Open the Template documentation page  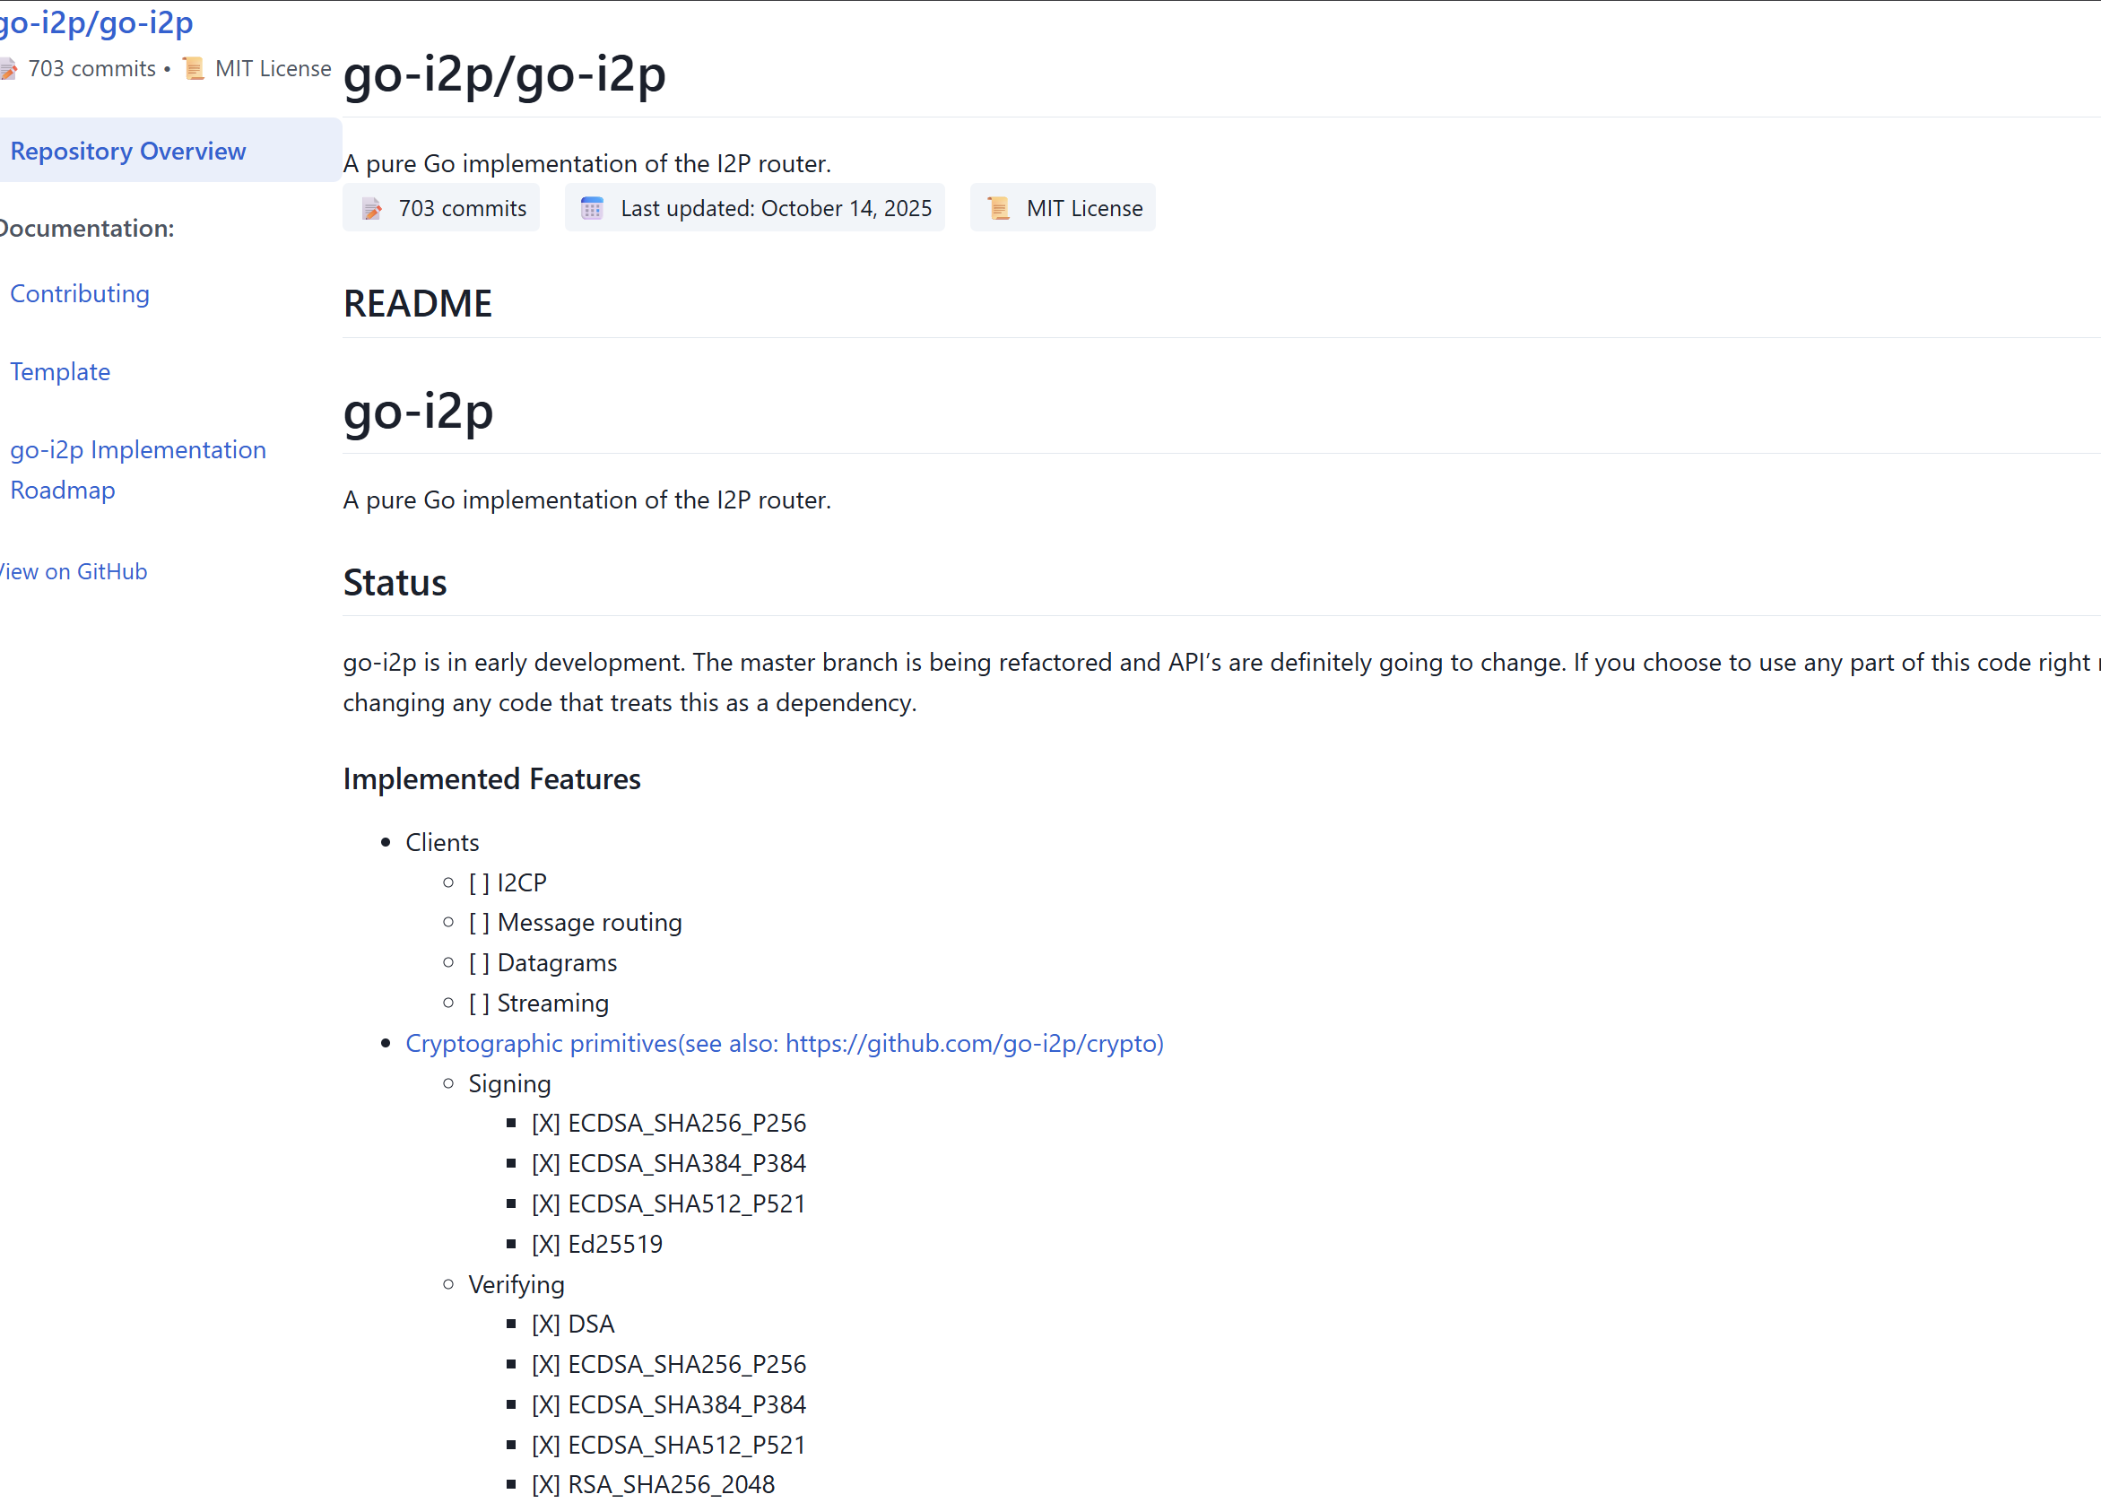[x=60, y=371]
